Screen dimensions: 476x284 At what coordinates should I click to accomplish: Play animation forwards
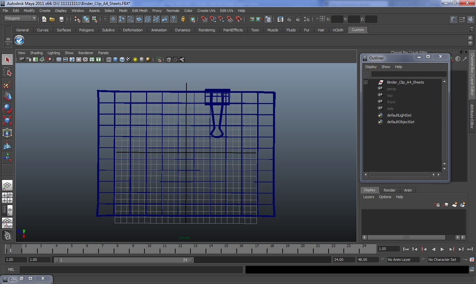(442, 249)
